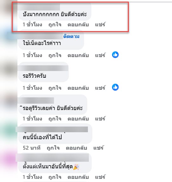Like the 'รอดูรีวิวเลยค่า' comment
172x182 pixels.
point(55,119)
